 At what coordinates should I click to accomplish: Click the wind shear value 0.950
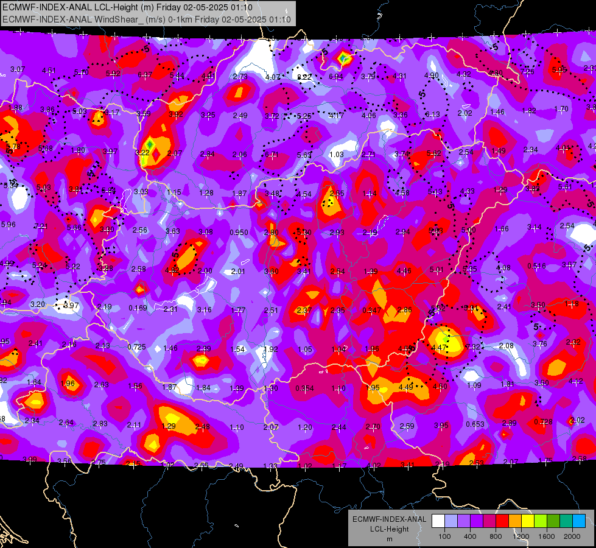point(239,233)
